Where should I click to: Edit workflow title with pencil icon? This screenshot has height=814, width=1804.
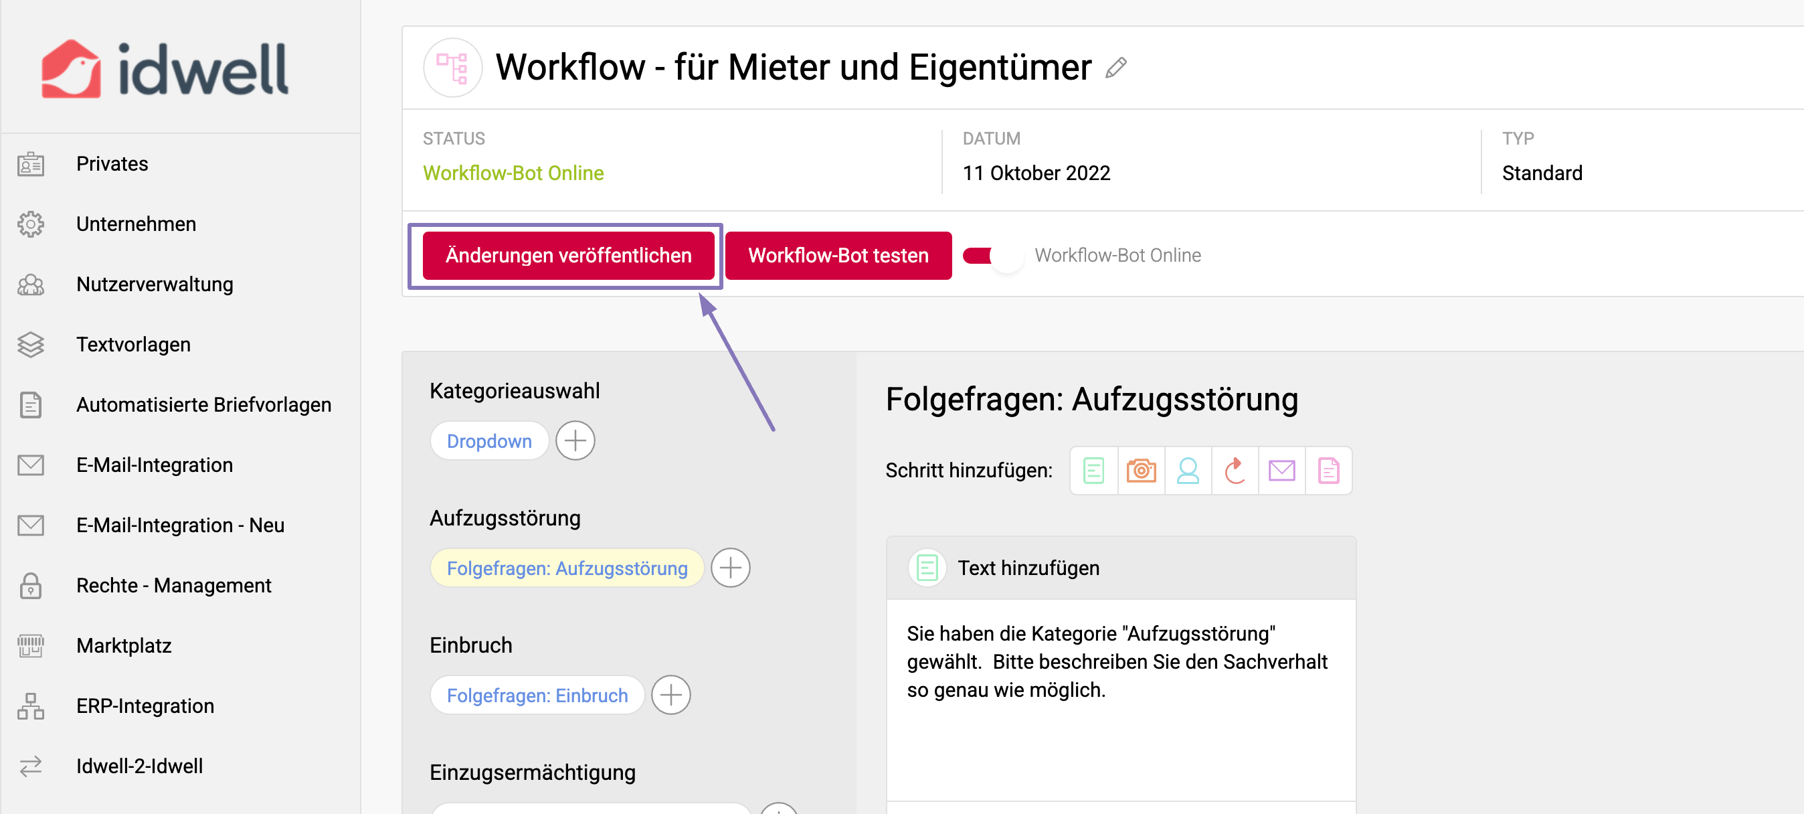[x=1115, y=68]
